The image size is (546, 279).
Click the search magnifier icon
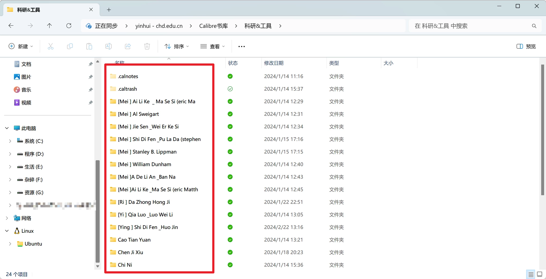pos(534,26)
